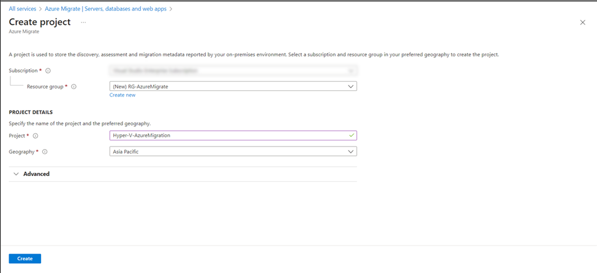
Task: Click the Geography field label
Action: [x=21, y=151]
